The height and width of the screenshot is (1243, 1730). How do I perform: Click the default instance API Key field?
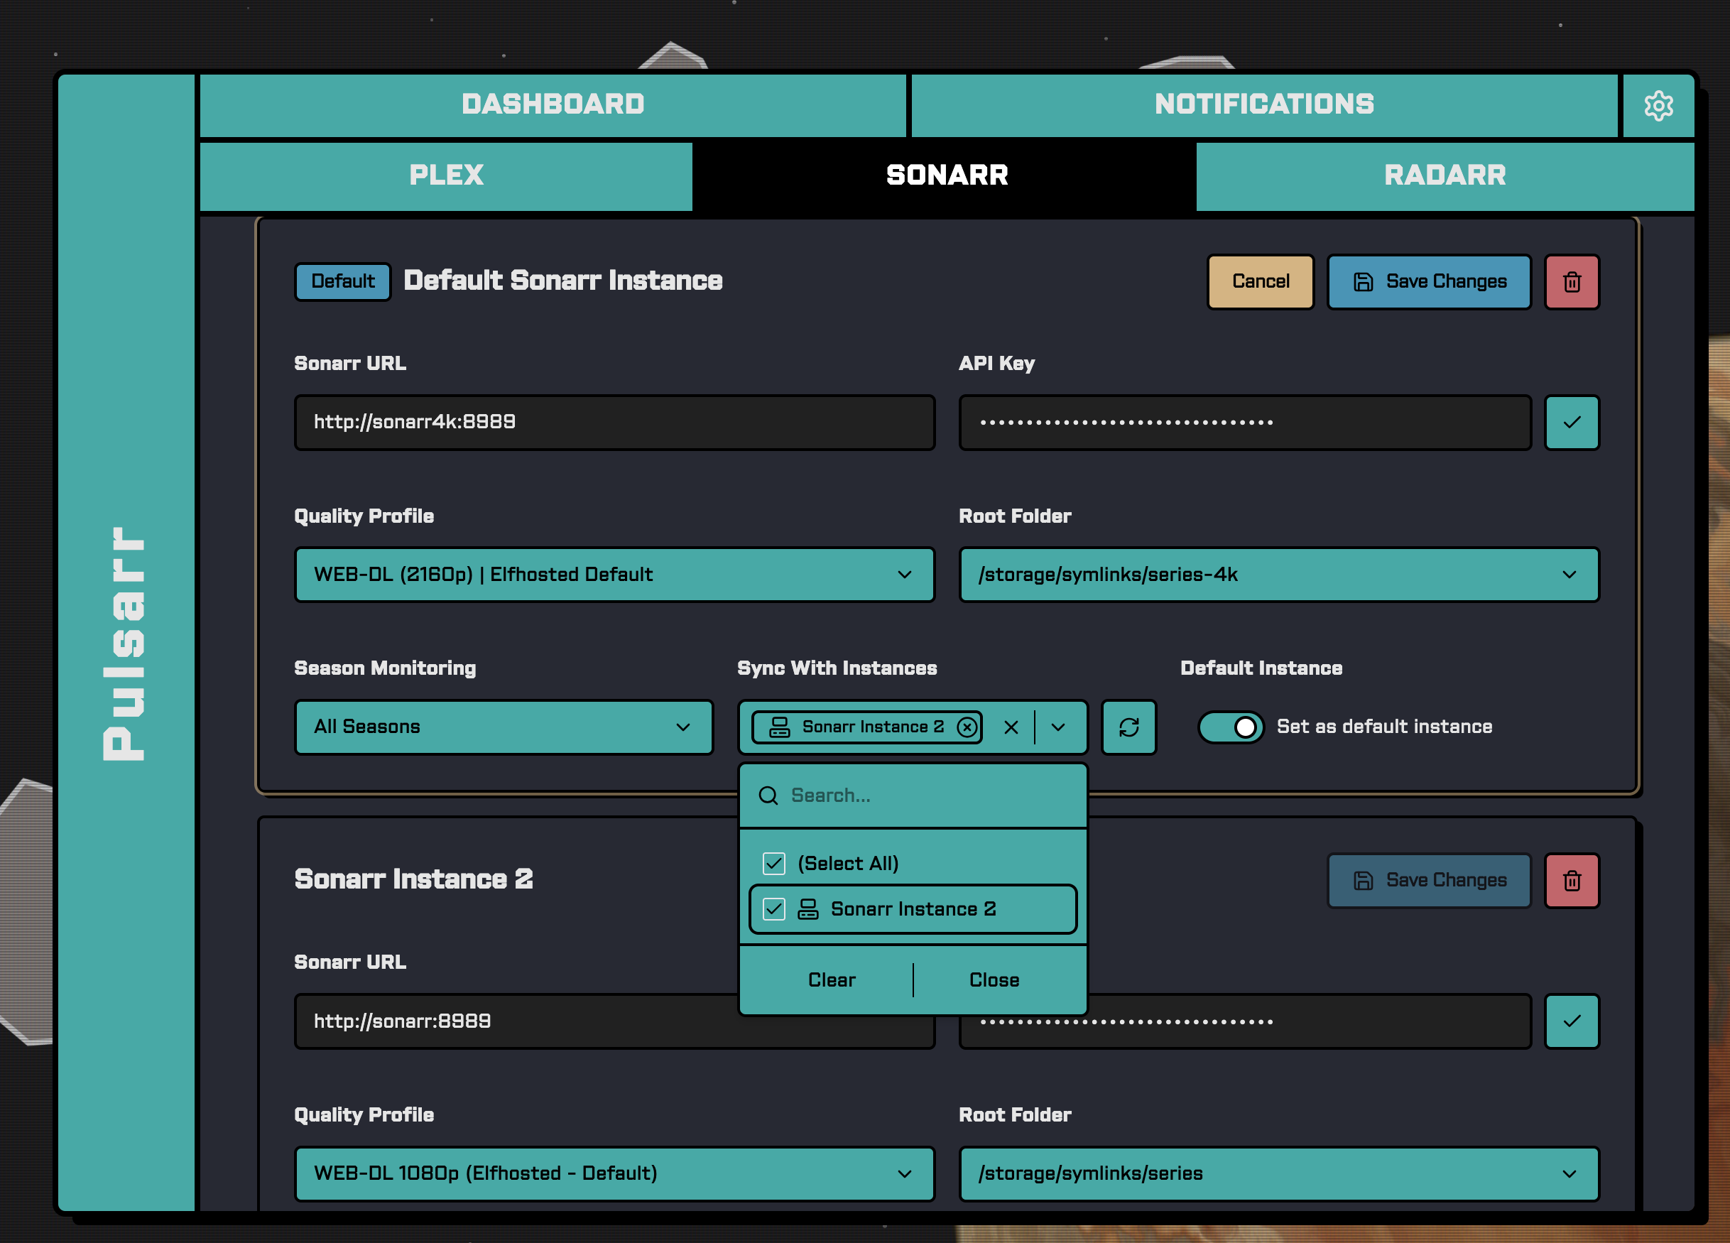[x=1244, y=422]
